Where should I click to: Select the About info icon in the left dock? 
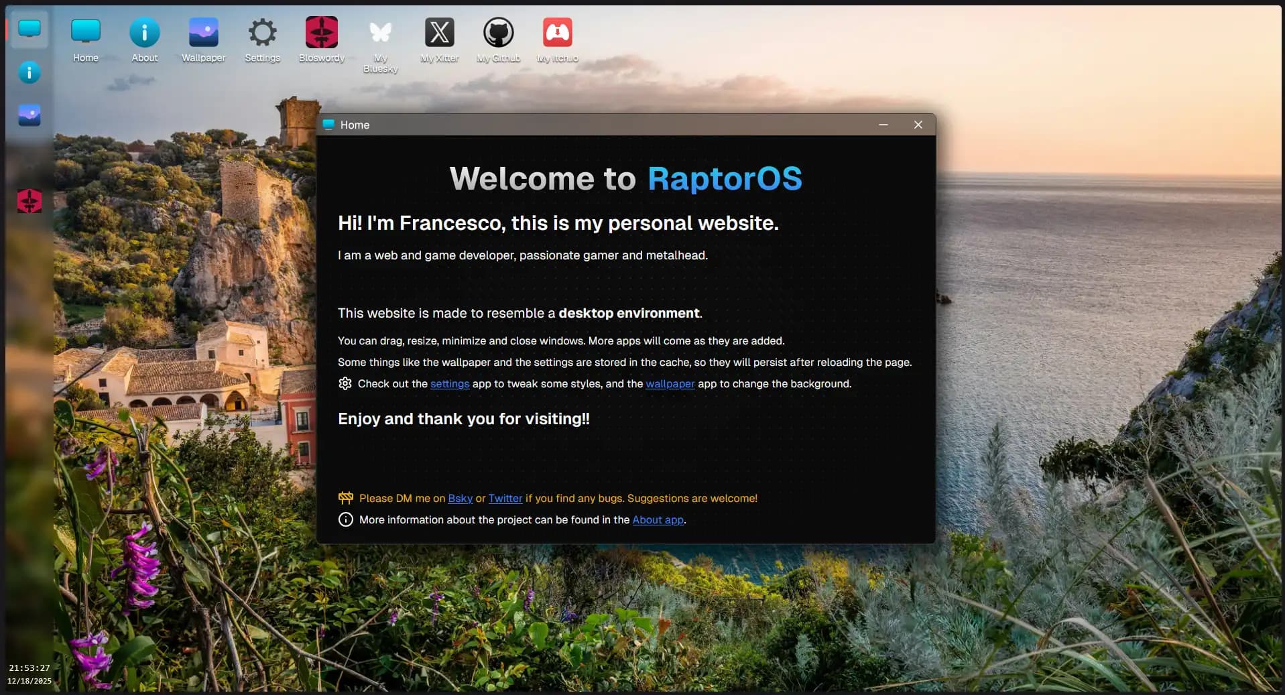[x=29, y=72]
